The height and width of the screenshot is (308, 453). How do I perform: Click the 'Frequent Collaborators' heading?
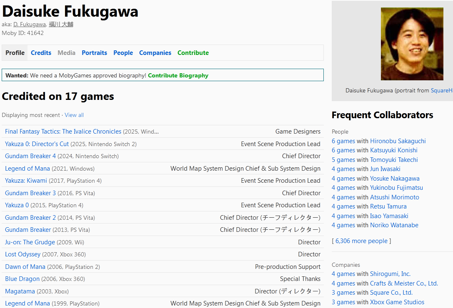tap(382, 115)
